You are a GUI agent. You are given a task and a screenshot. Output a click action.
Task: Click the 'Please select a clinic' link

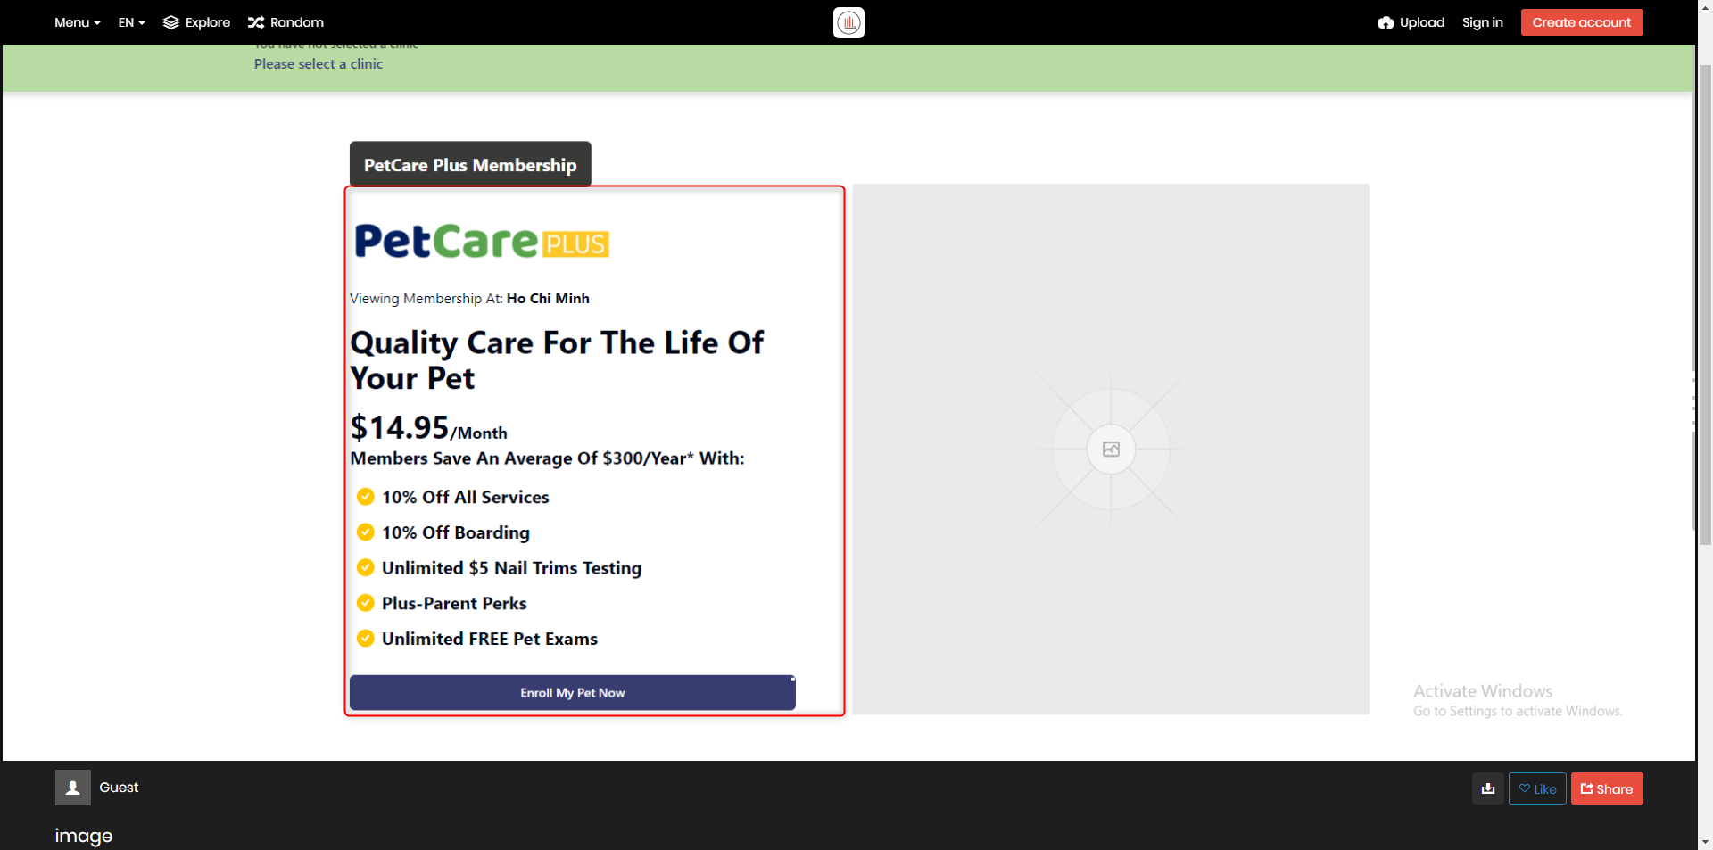[x=319, y=63]
